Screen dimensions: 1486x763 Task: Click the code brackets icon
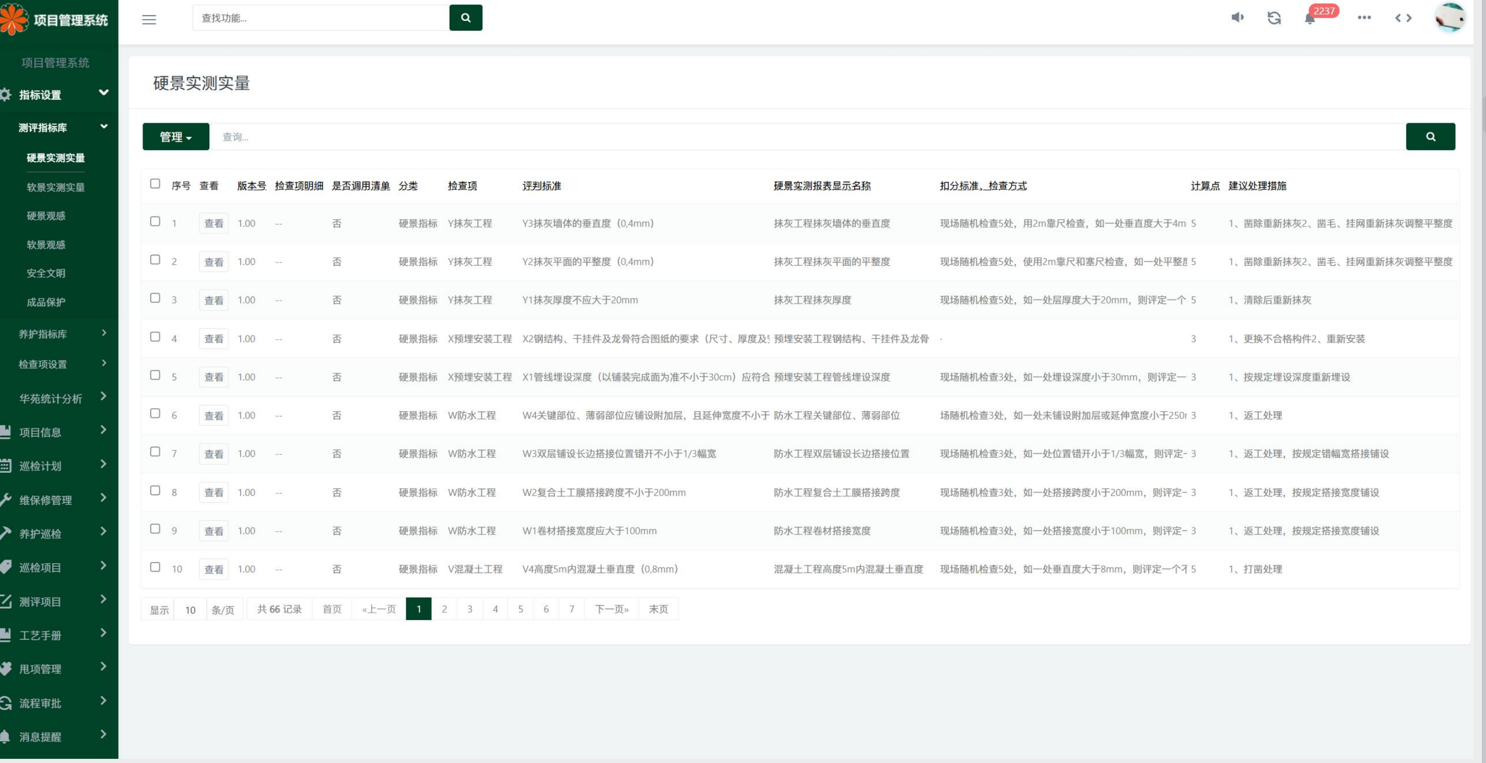click(x=1403, y=18)
